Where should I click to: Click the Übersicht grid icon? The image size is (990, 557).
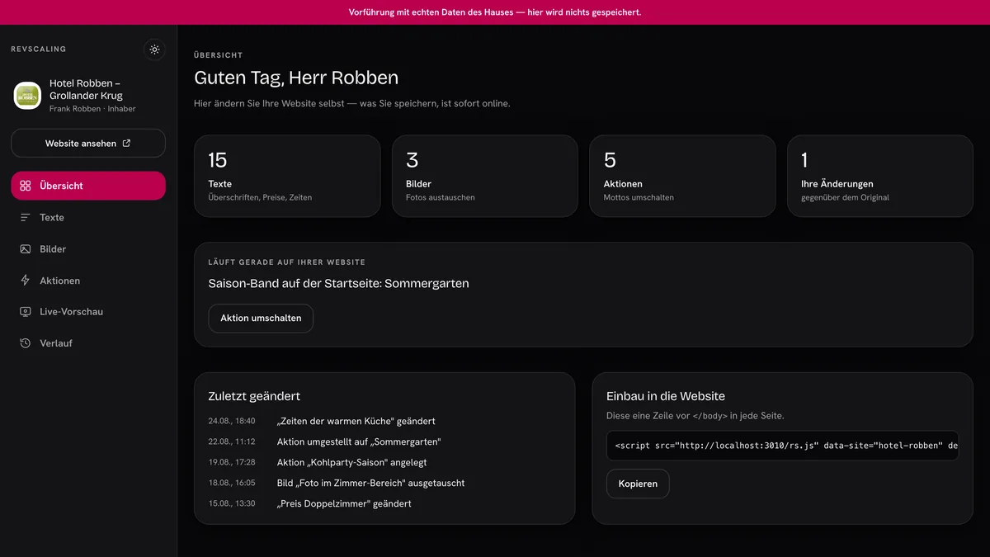pos(26,186)
